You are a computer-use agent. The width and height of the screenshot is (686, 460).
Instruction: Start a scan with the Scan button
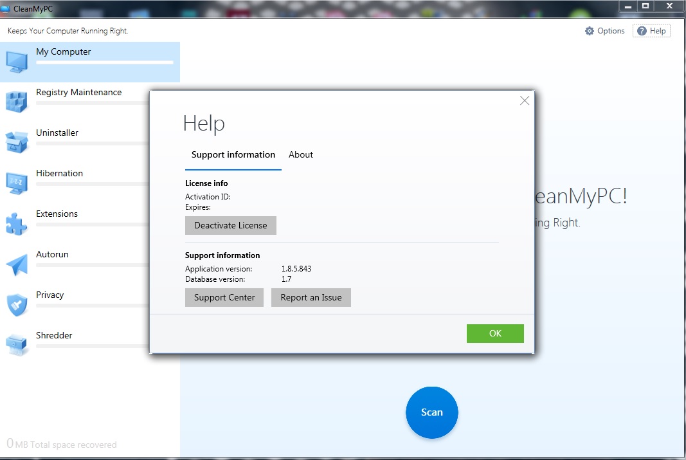431,412
